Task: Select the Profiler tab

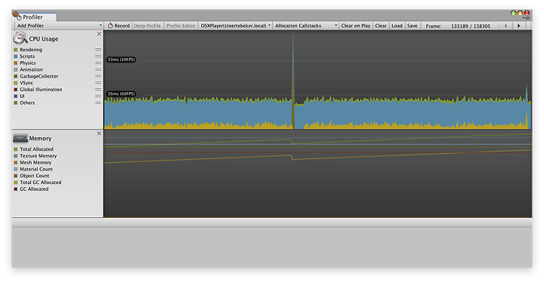Action: point(34,17)
